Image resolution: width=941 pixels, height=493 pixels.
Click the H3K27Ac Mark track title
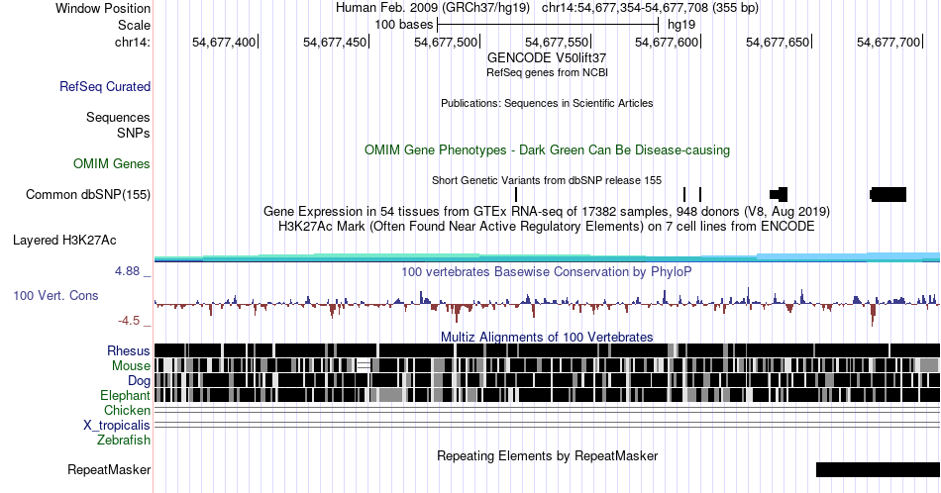[547, 227]
